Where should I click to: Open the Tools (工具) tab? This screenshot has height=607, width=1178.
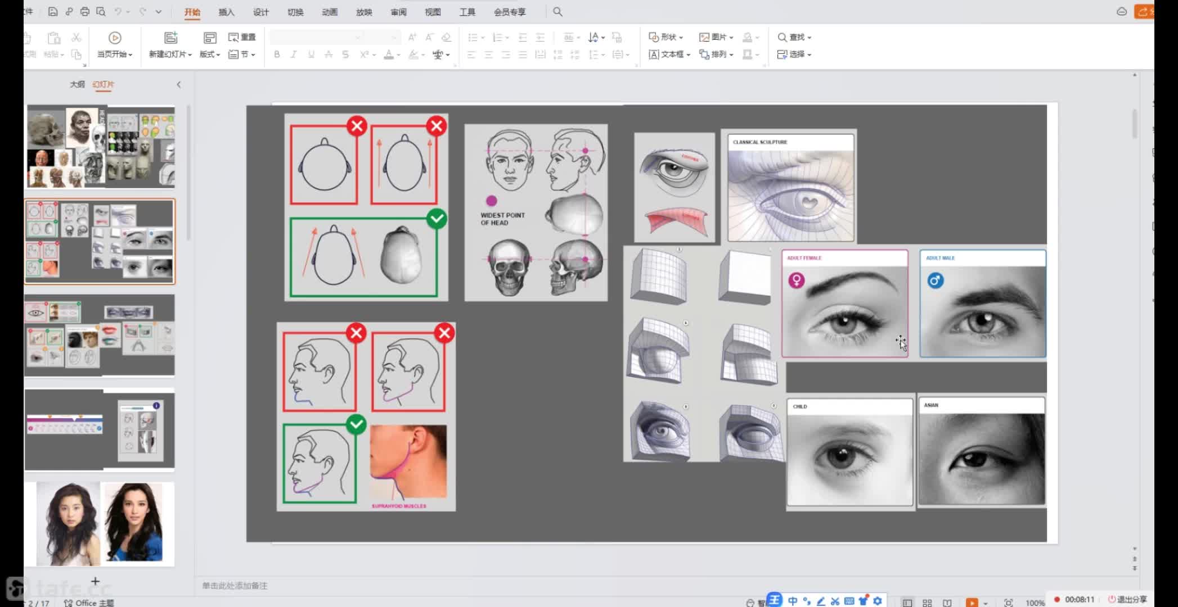[x=467, y=12]
